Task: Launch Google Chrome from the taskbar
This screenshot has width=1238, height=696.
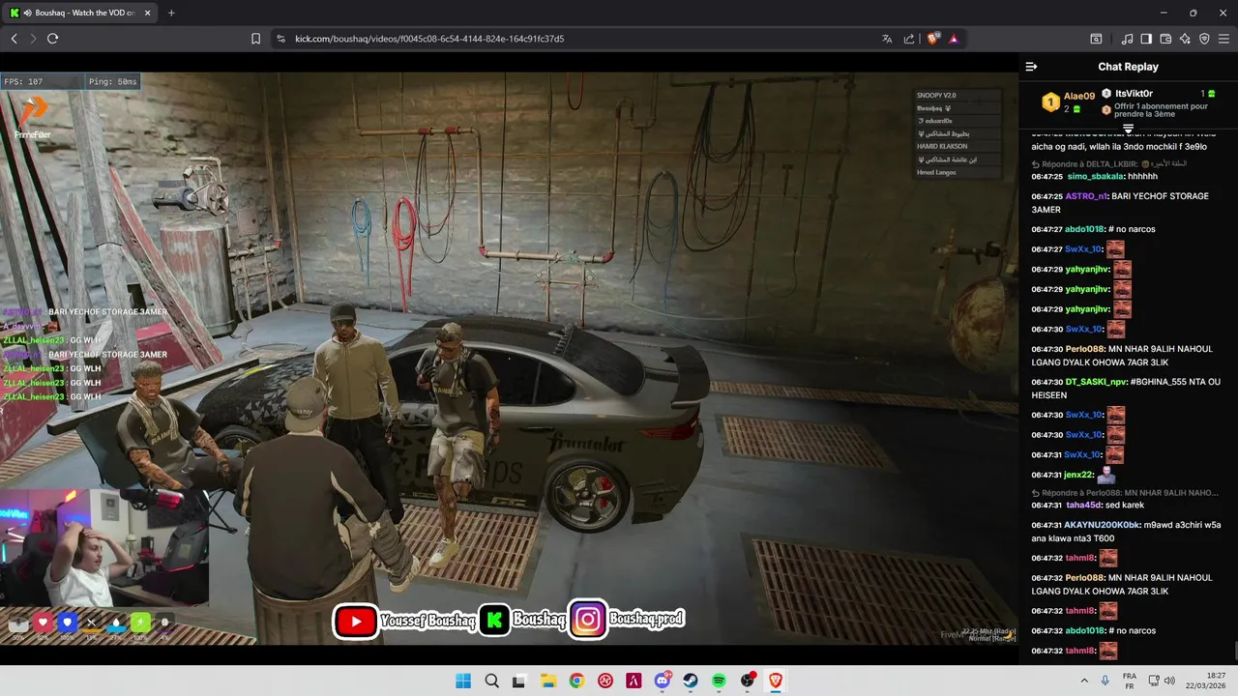Action: point(576,681)
